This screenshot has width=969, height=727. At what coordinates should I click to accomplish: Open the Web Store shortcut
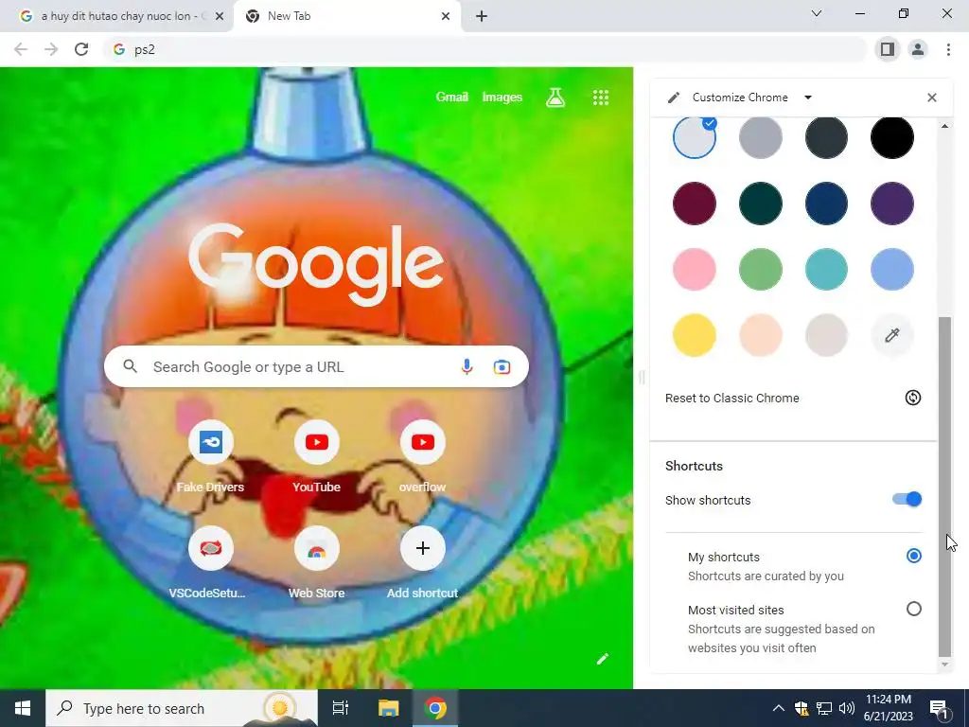(x=316, y=548)
